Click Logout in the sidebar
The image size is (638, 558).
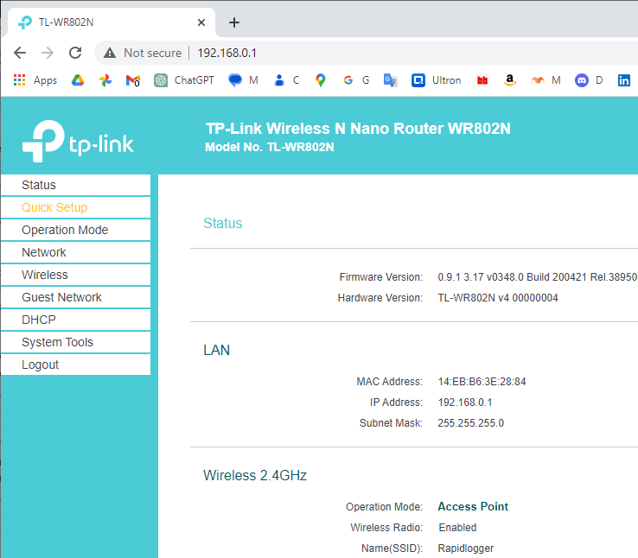(76, 365)
